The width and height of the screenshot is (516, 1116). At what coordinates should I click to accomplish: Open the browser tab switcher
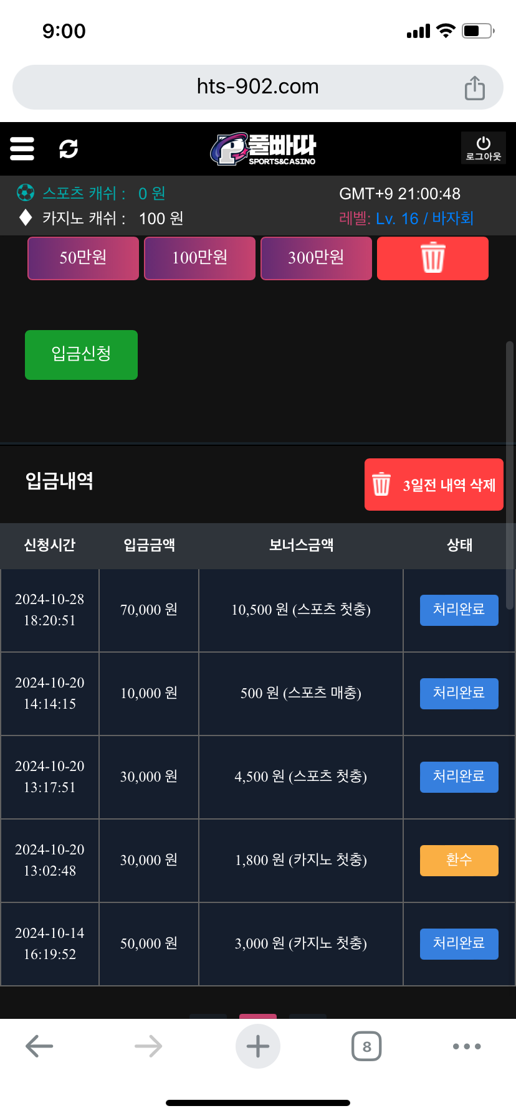[x=366, y=1046]
